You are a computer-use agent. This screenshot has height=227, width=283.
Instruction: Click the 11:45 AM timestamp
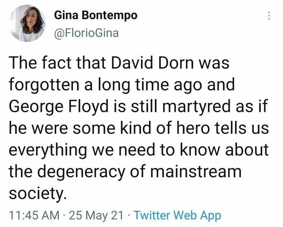(x=34, y=215)
